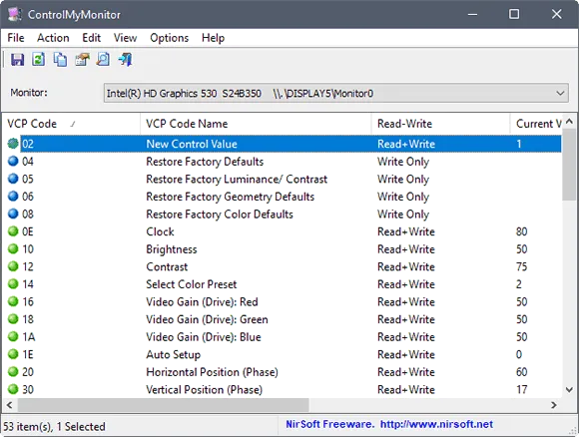Click the horizontal scrollbar left arrow

pyautogui.click(x=10, y=405)
